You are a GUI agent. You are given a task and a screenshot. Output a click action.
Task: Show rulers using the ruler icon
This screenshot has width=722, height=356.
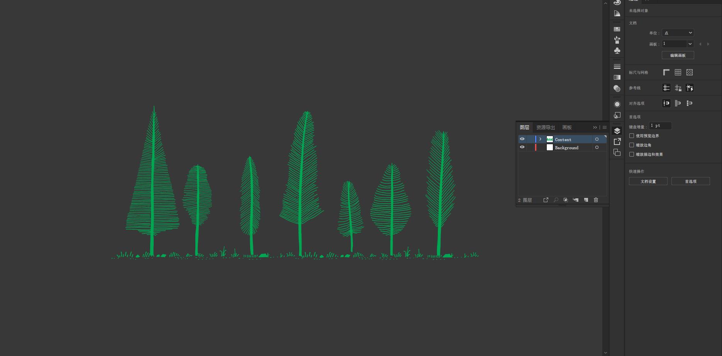(x=666, y=72)
